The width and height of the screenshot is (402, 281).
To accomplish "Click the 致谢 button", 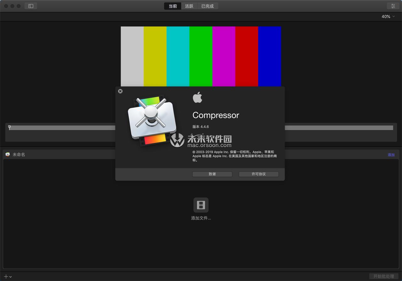I will 212,174.
